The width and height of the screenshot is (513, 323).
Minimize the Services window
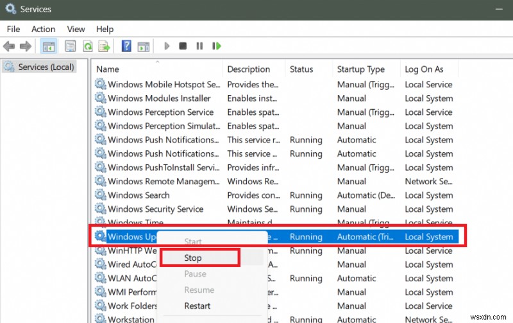click(499, 9)
